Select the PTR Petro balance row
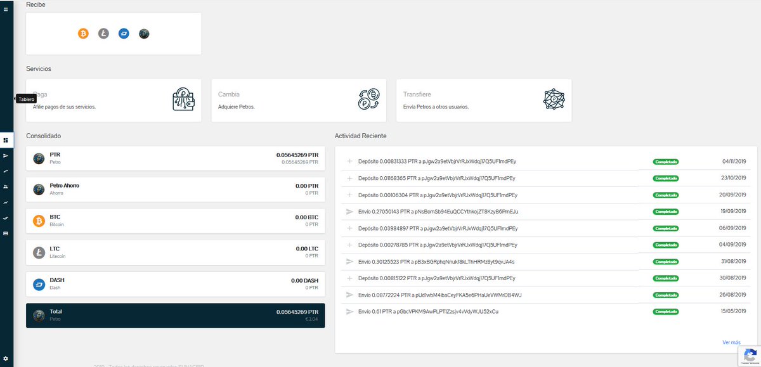Viewport: 761px width, 367px height. (x=175, y=158)
